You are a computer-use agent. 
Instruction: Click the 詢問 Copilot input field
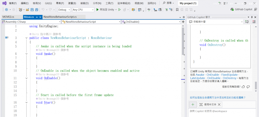click(x=223, y=113)
